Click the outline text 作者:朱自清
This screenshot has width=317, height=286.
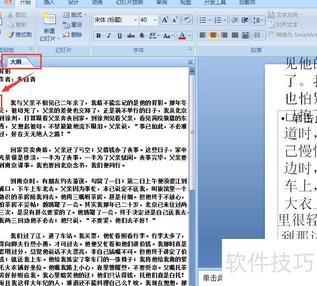18,79
